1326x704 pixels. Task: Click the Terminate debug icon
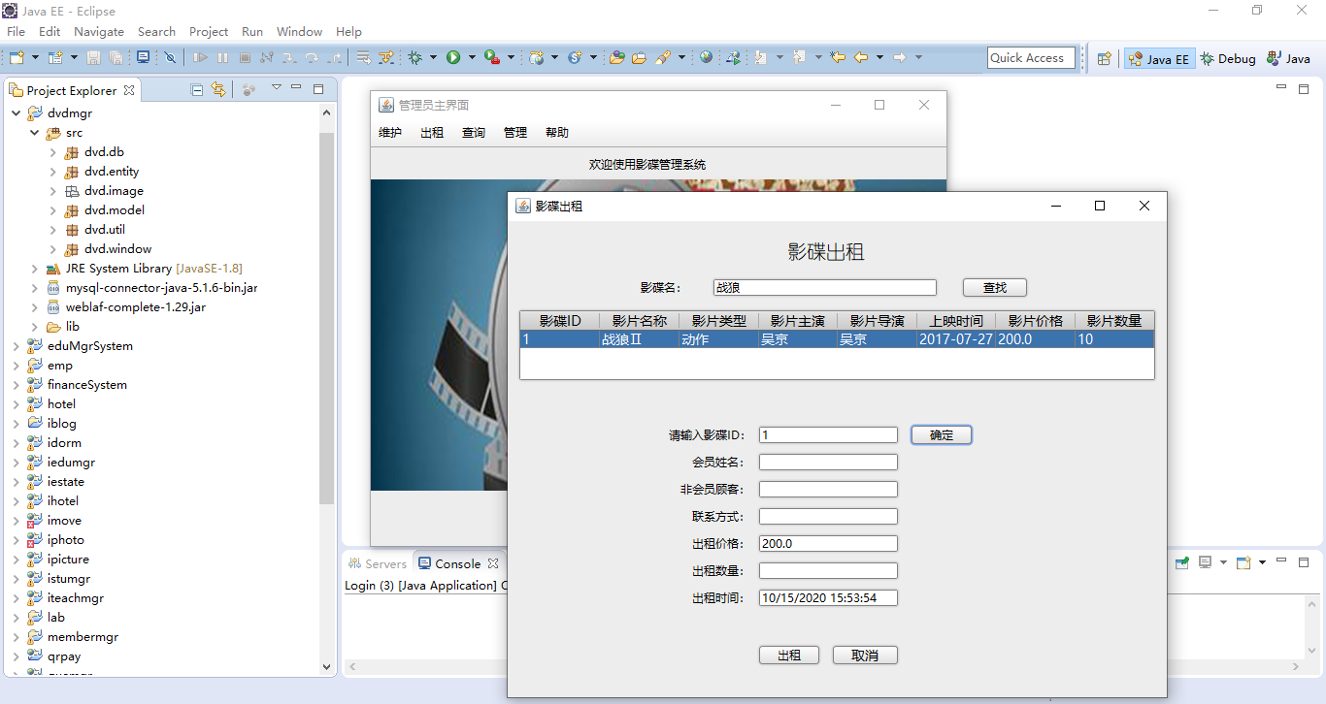click(245, 58)
